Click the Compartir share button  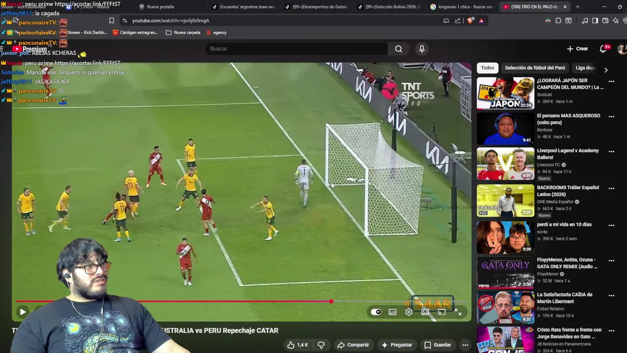353,345
